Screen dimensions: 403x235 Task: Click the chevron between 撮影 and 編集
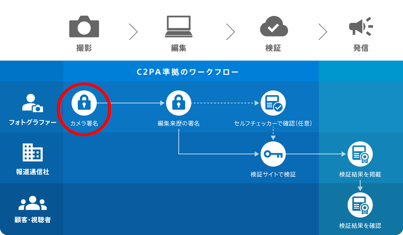click(x=134, y=31)
